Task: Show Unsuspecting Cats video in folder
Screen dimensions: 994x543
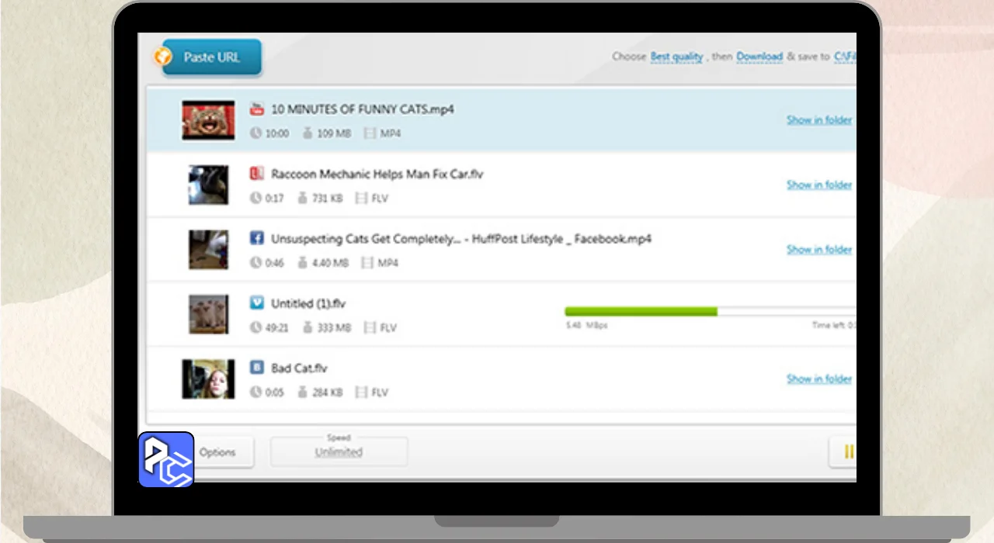Action: tap(819, 249)
